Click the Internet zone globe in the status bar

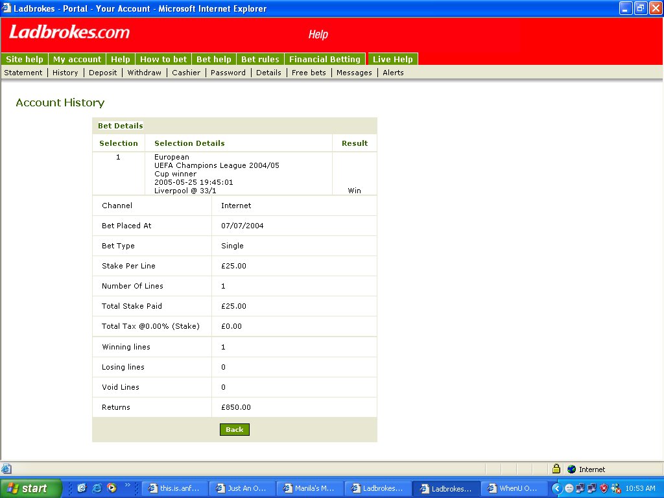572,469
